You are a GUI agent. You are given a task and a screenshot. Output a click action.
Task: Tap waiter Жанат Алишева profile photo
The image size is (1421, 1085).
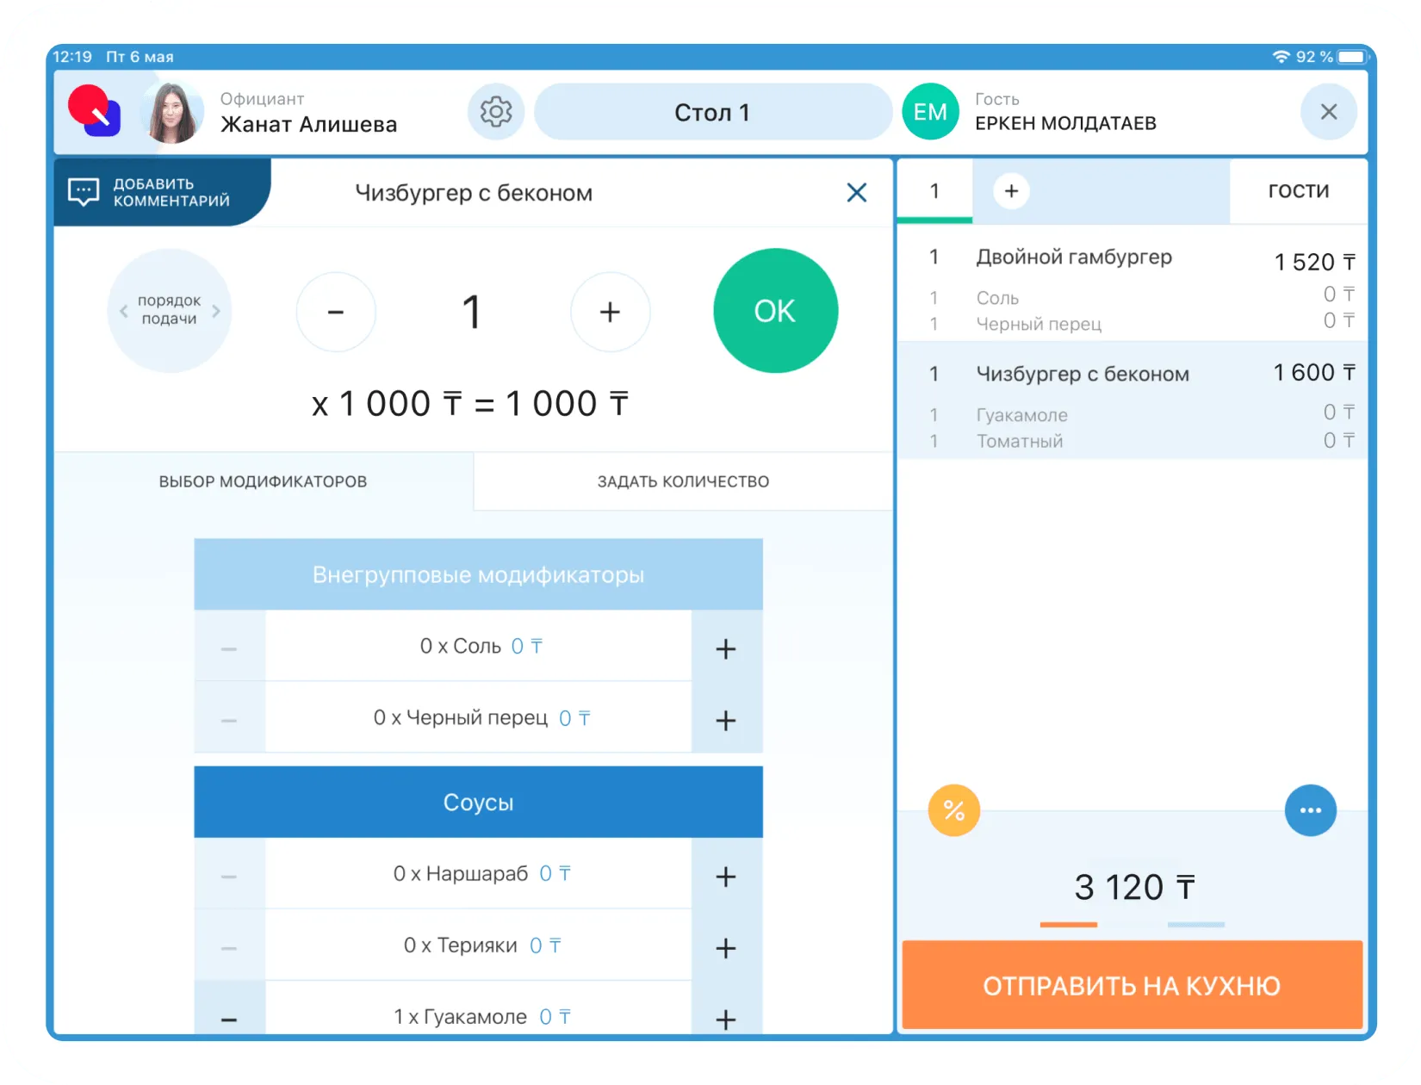(x=172, y=113)
